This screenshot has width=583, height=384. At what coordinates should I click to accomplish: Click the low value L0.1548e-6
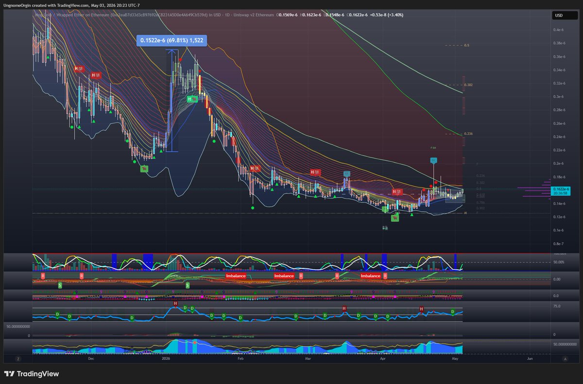click(333, 15)
